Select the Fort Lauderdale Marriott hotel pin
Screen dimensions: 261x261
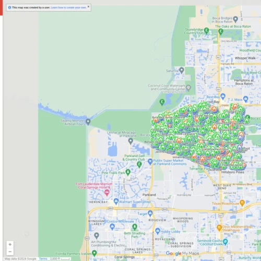click(x=107, y=193)
